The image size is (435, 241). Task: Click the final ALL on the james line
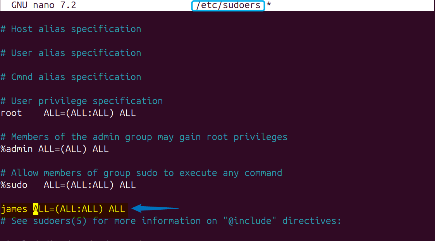117,209
